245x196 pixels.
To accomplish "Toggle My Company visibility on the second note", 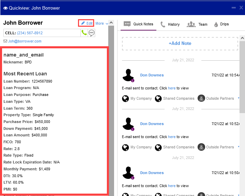I will [125, 147].
